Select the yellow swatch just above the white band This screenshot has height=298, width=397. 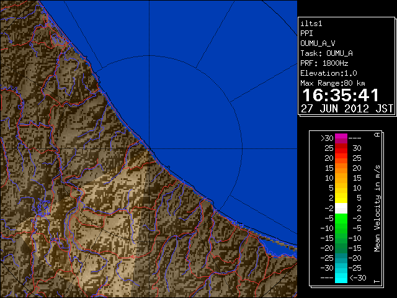[x=341, y=198]
